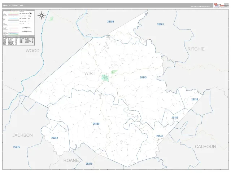This screenshot has height=173, width=231.
Task: Click the green city area near WIRT label
Action: [x=105, y=78]
